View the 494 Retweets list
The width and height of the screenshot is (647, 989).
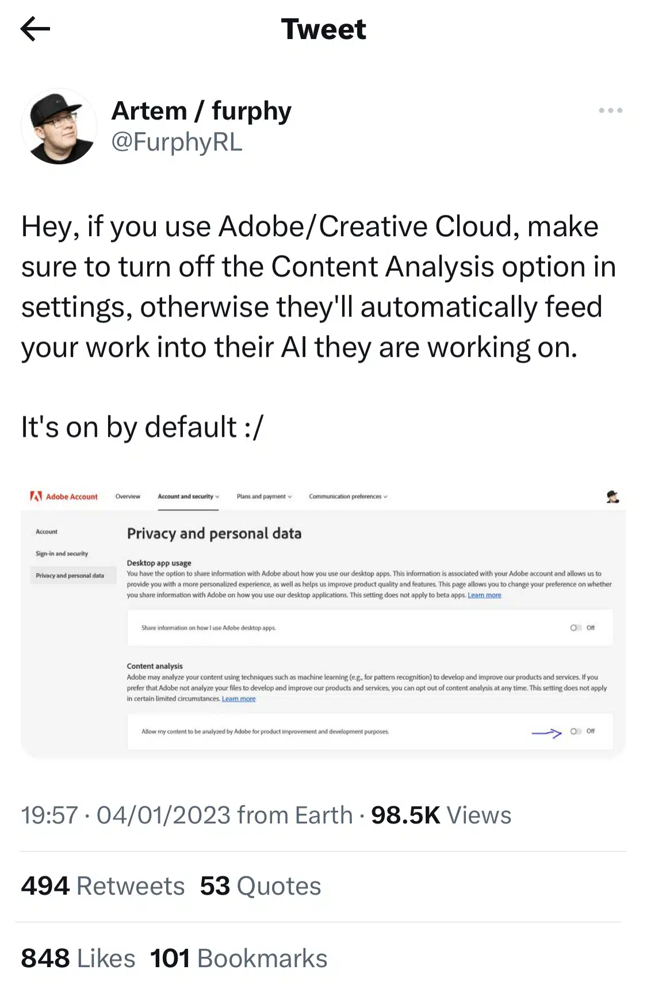coord(103,886)
